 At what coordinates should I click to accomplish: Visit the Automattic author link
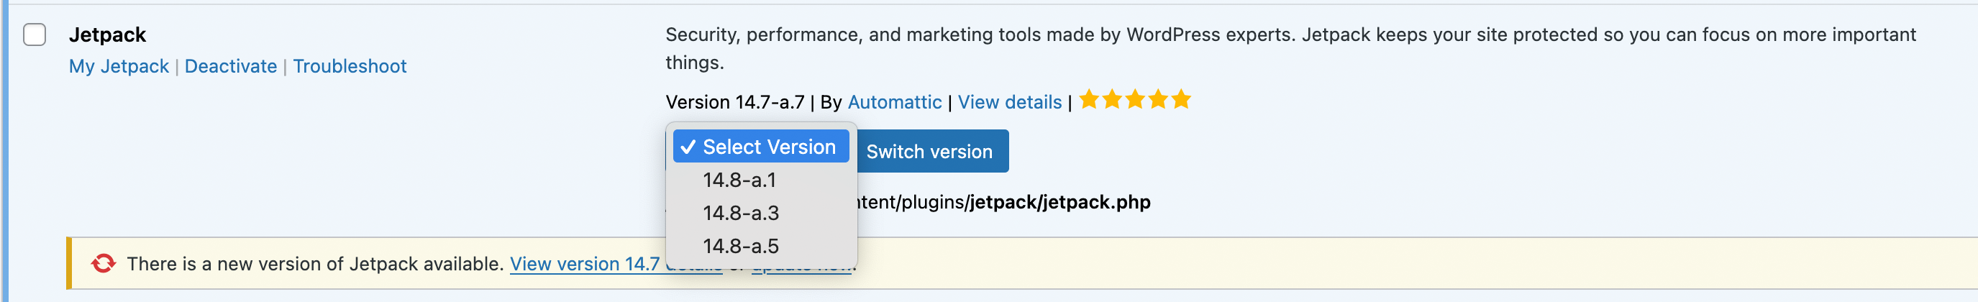[x=895, y=102]
